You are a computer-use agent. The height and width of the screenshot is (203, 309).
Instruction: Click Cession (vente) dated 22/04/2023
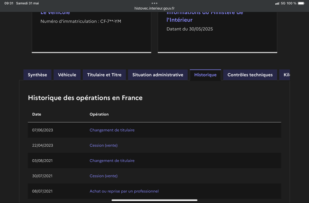pos(104,145)
